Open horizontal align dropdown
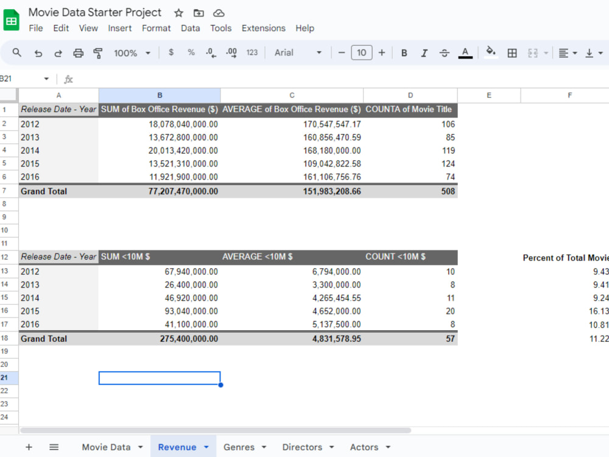Viewport: 609px width, 457px height. click(x=568, y=53)
